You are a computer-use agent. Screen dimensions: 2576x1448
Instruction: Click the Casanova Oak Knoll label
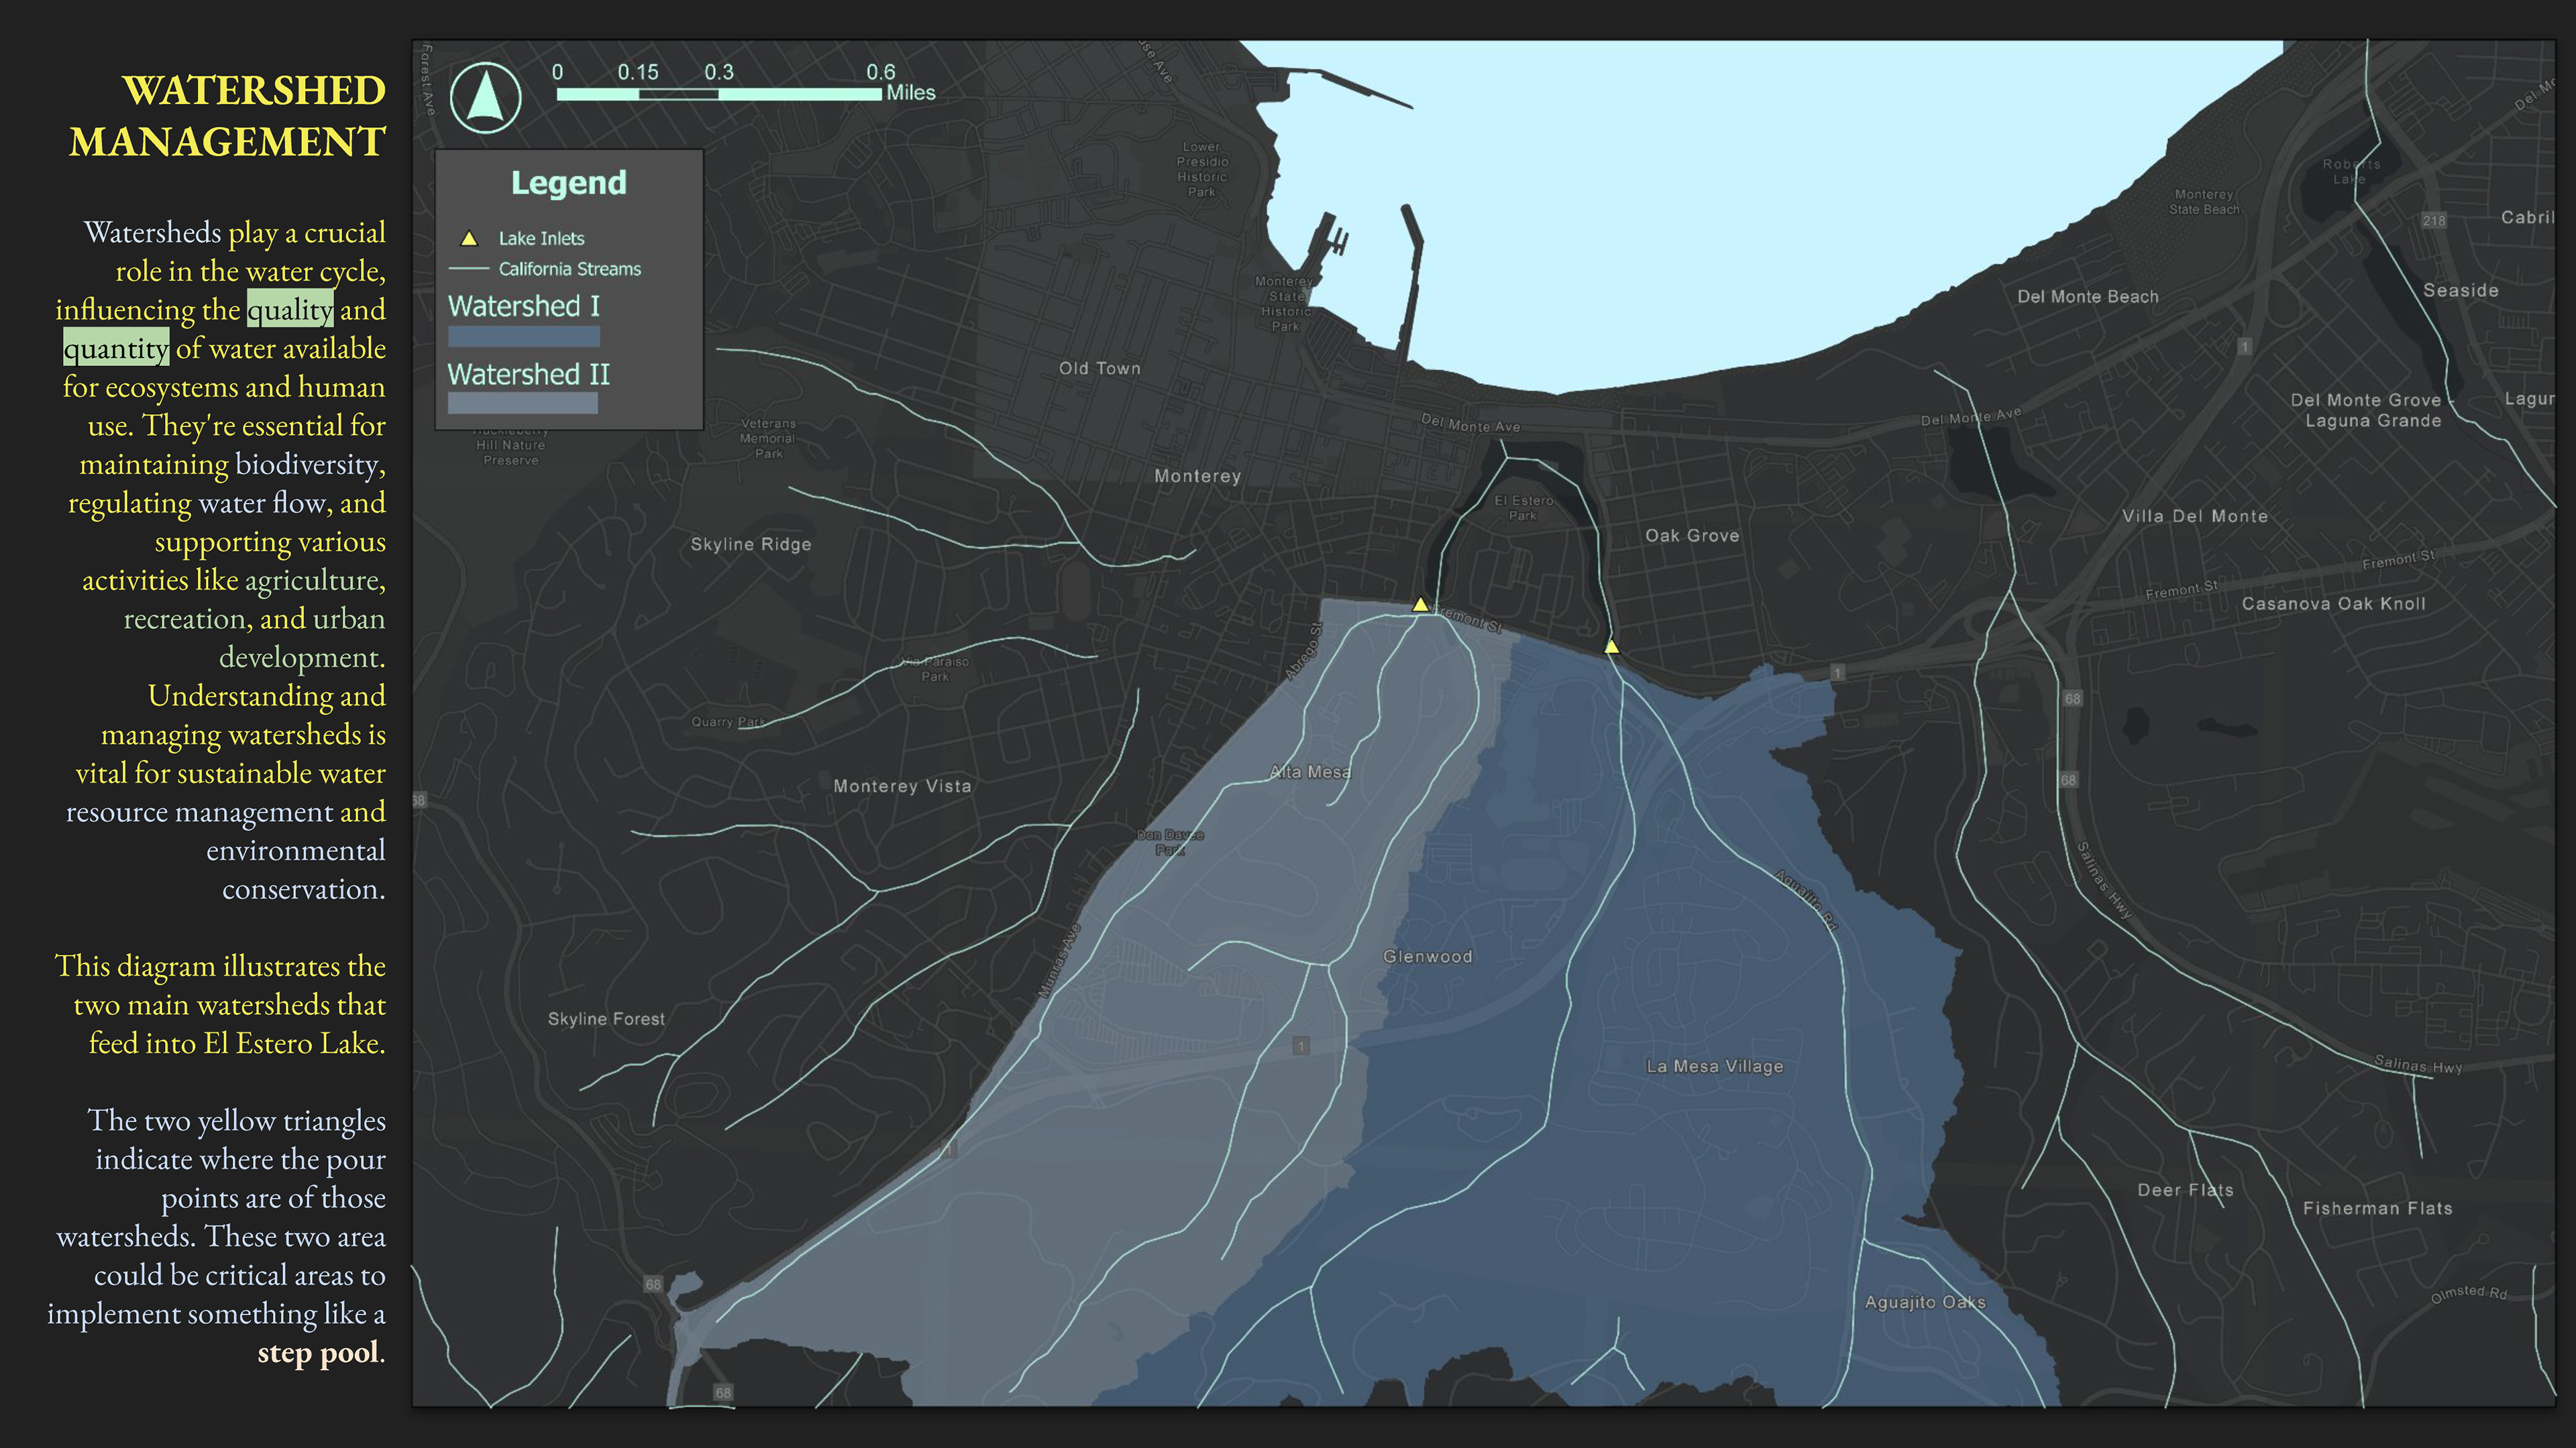point(2333,603)
